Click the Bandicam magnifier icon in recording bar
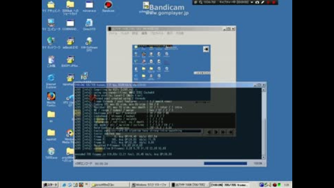The width and height of the screenshot is (334, 188). click(x=201, y=2)
